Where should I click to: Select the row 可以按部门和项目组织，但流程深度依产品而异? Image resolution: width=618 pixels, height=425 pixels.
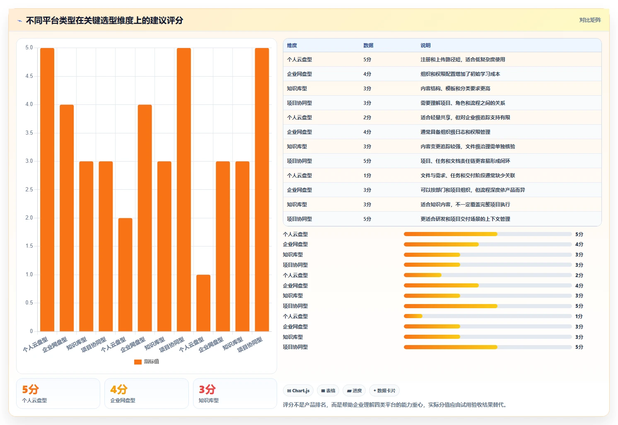442,190
